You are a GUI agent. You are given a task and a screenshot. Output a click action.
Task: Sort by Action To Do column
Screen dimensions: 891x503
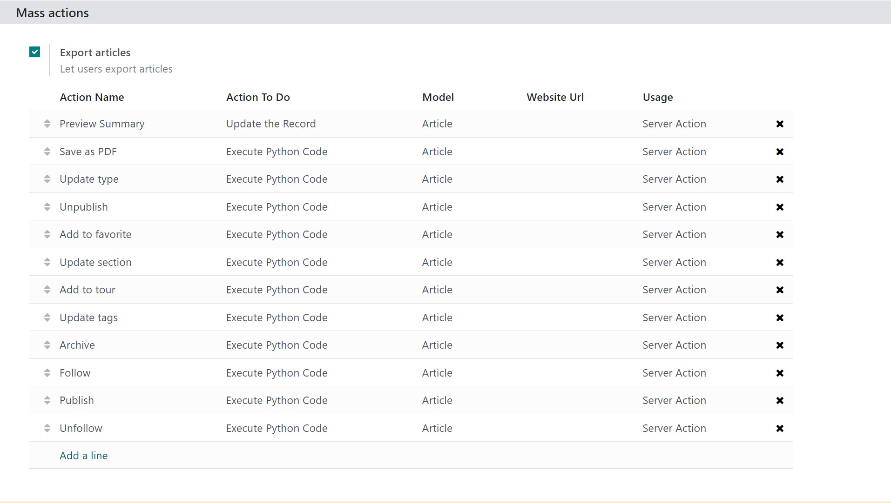click(x=258, y=97)
